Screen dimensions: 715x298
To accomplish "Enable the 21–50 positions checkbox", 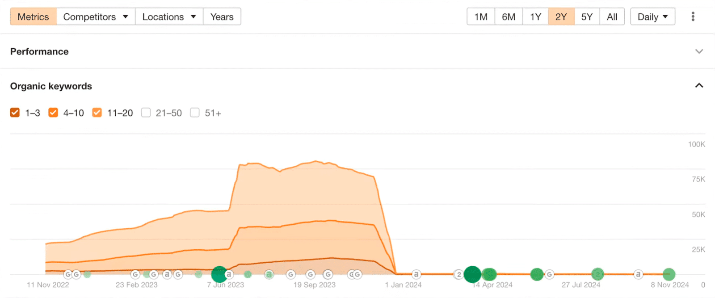I will (x=146, y=113).
